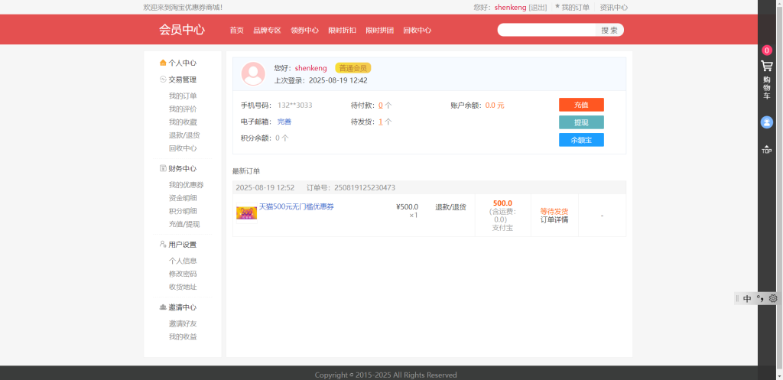
Task: Click order number 250819125230473
Action: tap(365, 188)
